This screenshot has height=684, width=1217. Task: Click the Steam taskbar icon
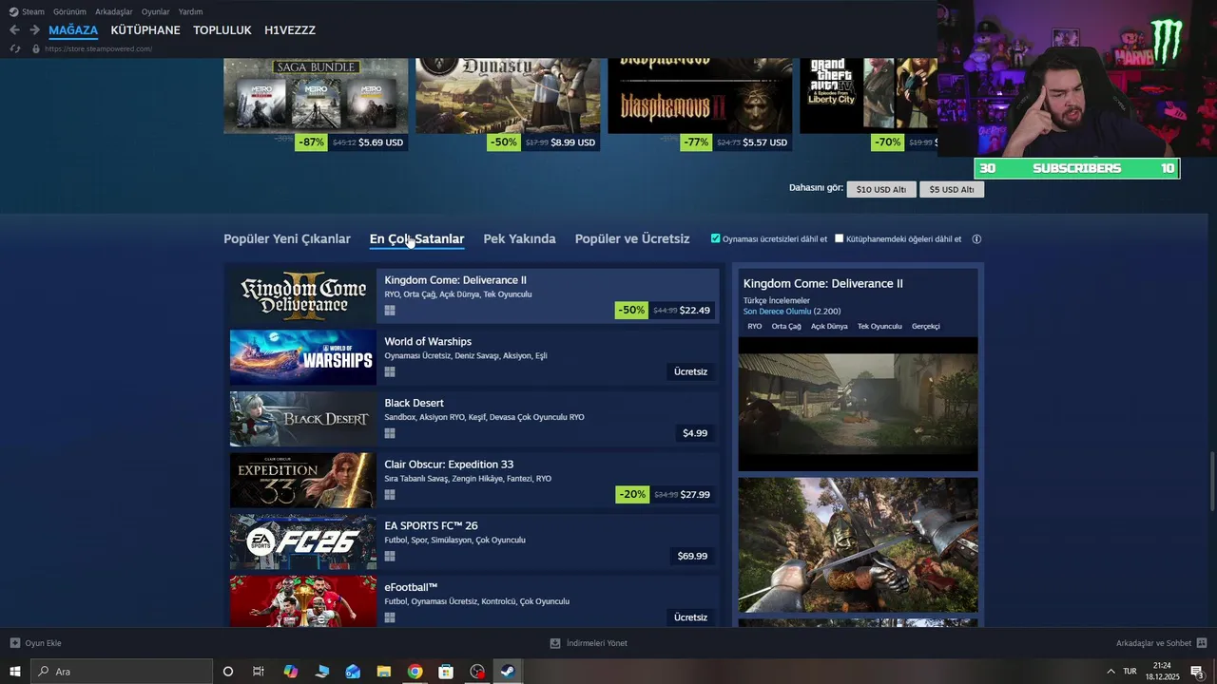tap(508, 672)
